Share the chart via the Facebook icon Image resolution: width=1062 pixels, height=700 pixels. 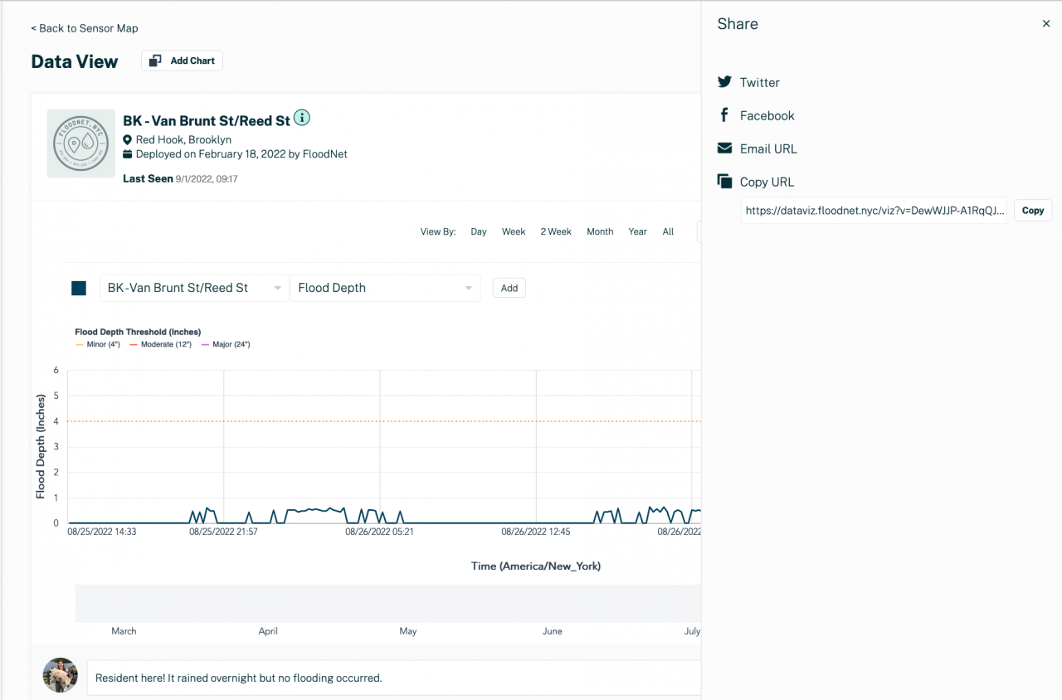tap(726, 115)
